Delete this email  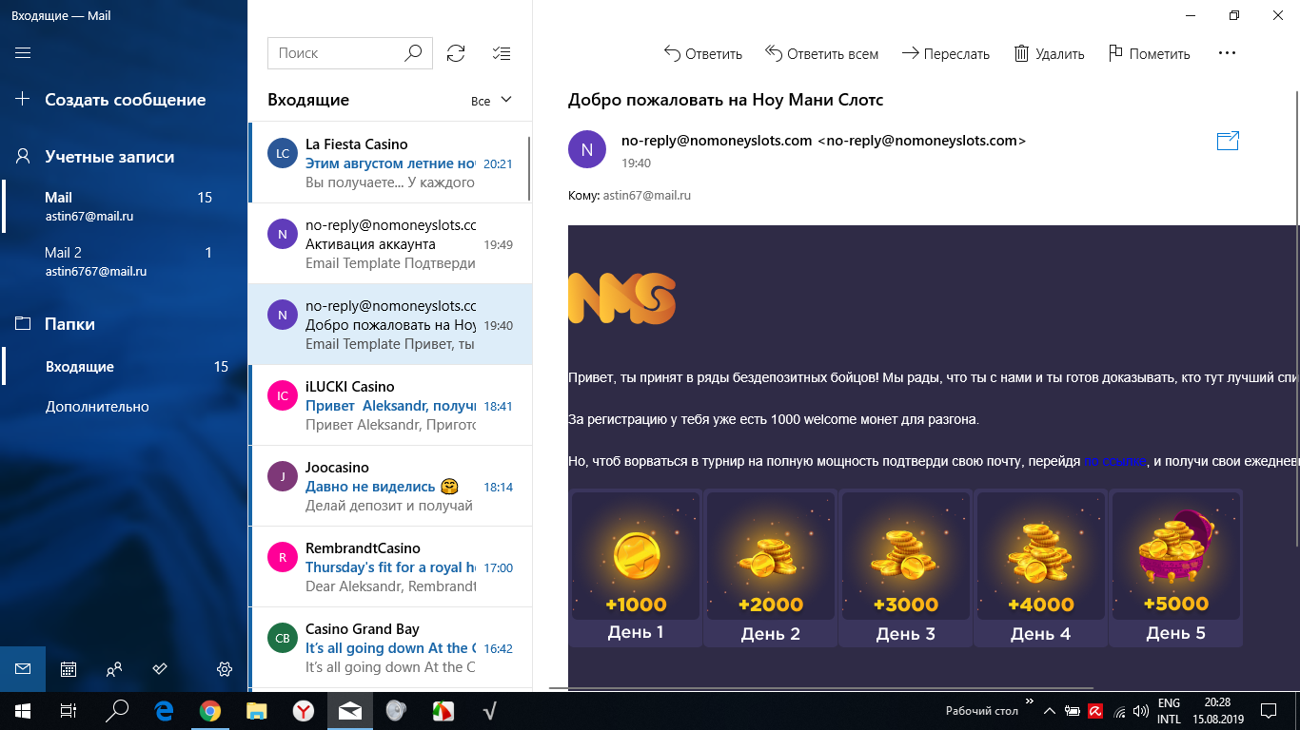pyautogui.click(x=1049, y=53)
